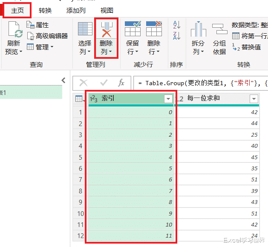The image size is (268, 247).
Task: Expand the 删除行 dropdown arrow
Action: (158, 52)
